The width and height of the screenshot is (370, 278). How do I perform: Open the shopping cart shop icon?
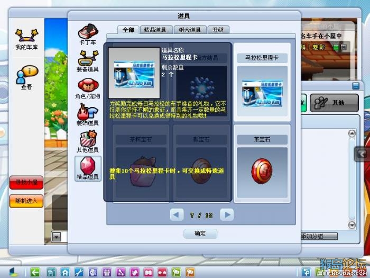point(51,272)
